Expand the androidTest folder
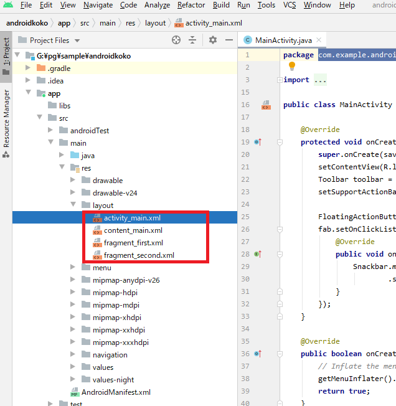This screenshot has width=396, height=406. [50, 130]
